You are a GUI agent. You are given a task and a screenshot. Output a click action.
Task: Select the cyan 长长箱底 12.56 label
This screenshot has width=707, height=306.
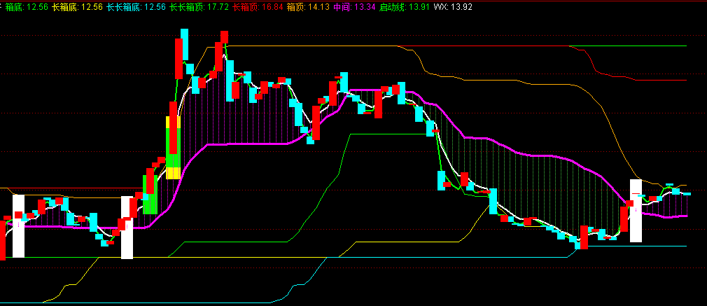point(136,6)
